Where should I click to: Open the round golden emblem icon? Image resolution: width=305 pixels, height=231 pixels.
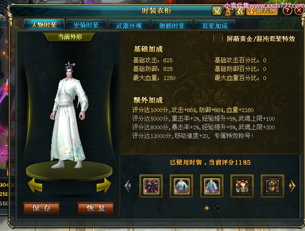coord(228,11)
